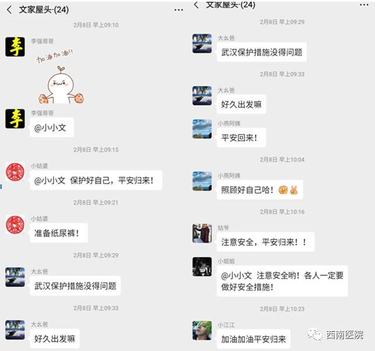Tap the @小小文 message bubble from 李强哥哥

(52, 127)
